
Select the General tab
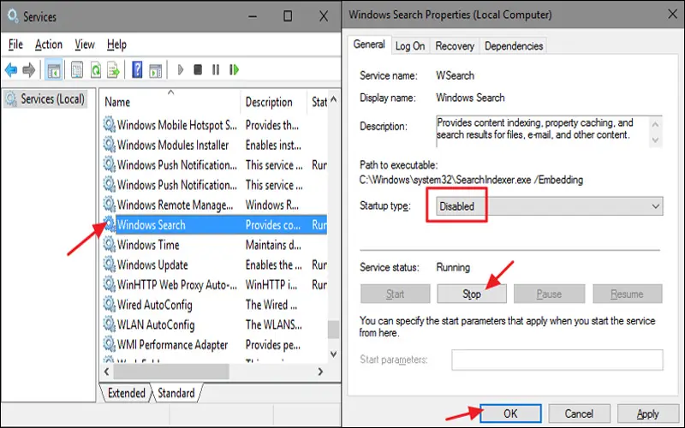tap(369, 45)
